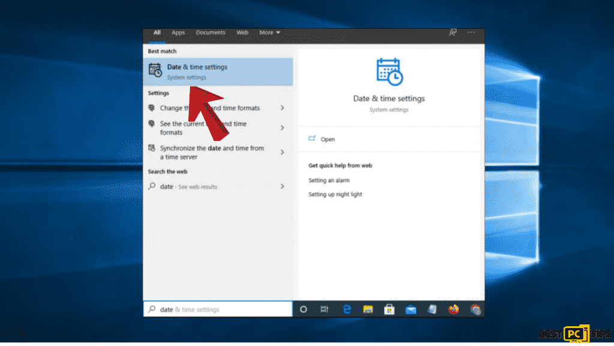Open the three-dots options menu
Viewport: 614px width, 346px height.
coord(471,32)
